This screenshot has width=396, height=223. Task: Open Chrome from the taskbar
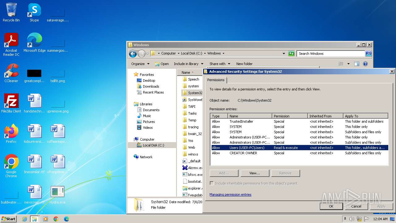56,219
